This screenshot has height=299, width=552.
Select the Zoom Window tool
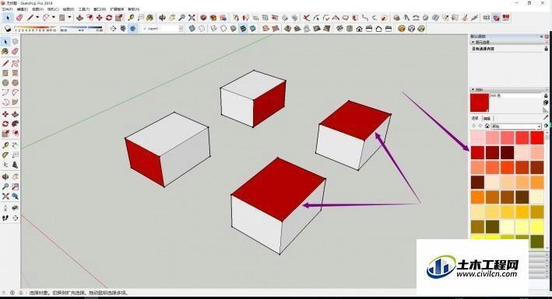[x=15, y=186]
